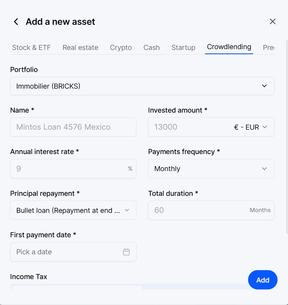
Task: Click the dialog's vertical scrollbar
Action: pyautogui.click(x=287, y=137)
